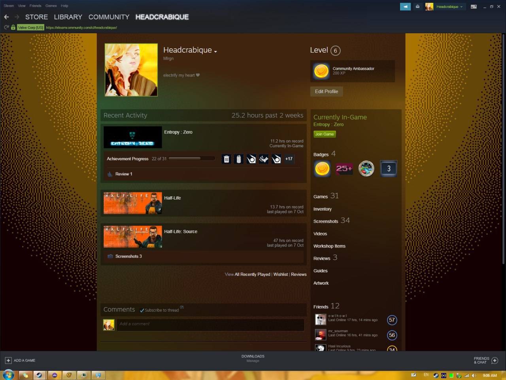The image size is (506, 380).
Task: Click the 25+ games badge
Action: [344, 169]
